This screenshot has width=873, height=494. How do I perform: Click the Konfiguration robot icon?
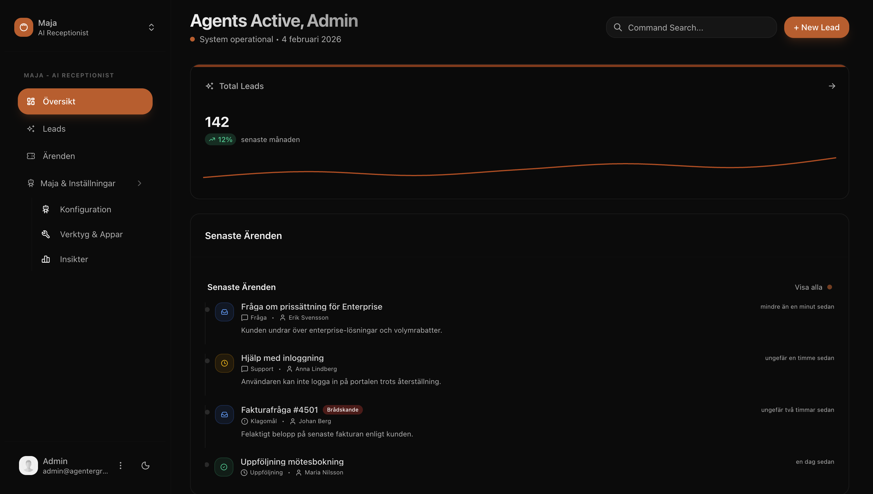pyautogui.click(x=46, y=209)
